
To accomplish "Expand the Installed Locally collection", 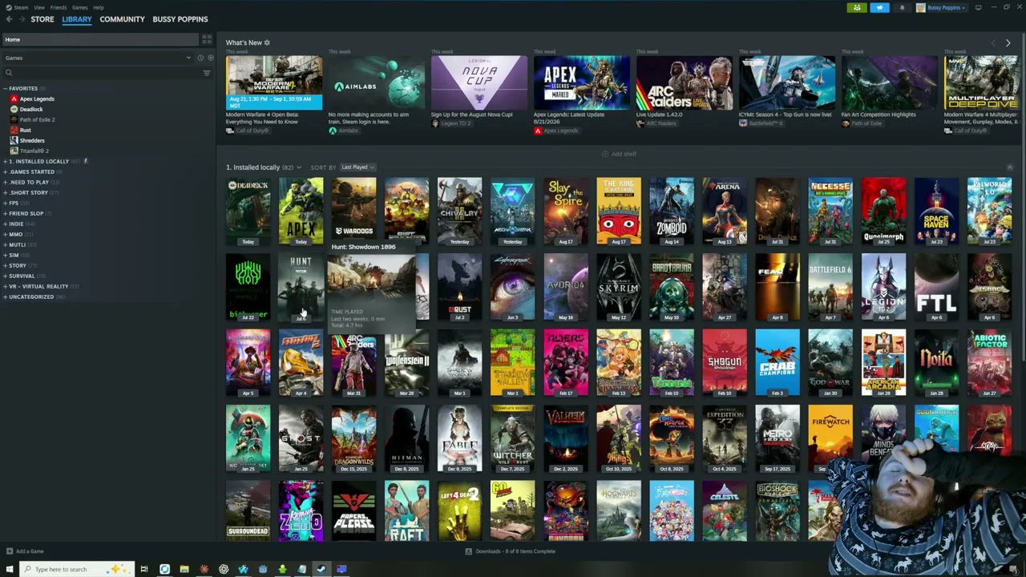I will (x=5, y=161).
